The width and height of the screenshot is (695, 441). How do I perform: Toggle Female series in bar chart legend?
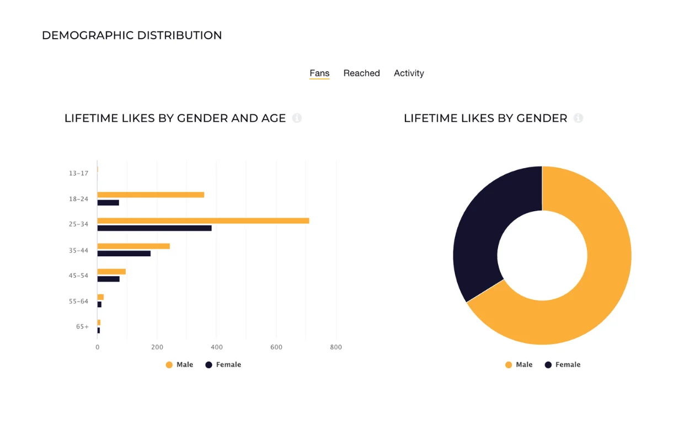[223, 365]
